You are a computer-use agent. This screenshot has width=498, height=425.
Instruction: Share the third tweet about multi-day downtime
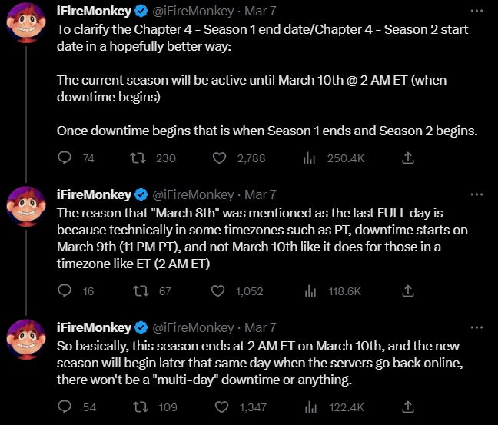coord(408,407)
